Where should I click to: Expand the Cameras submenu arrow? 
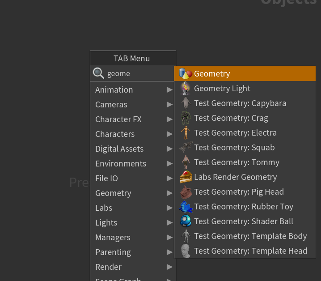(169, 105)
